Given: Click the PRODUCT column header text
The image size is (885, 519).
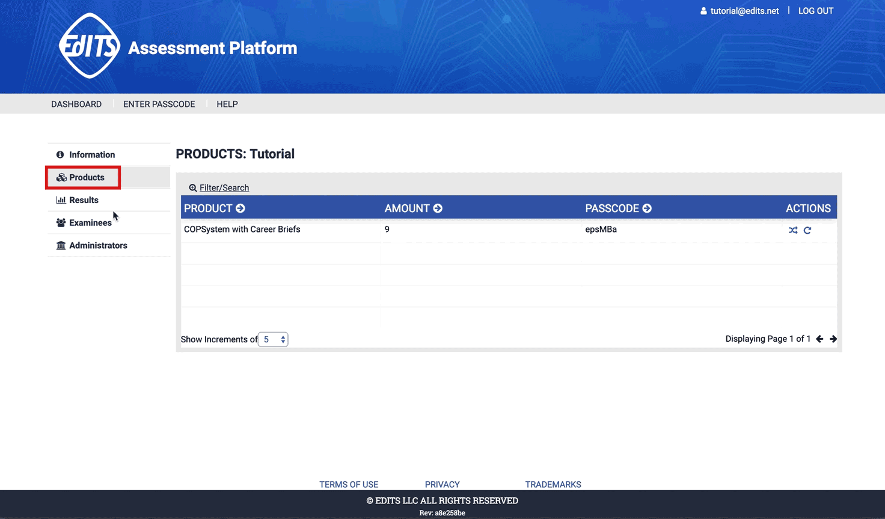Looking at the screenshot, I should coord(208,208).
